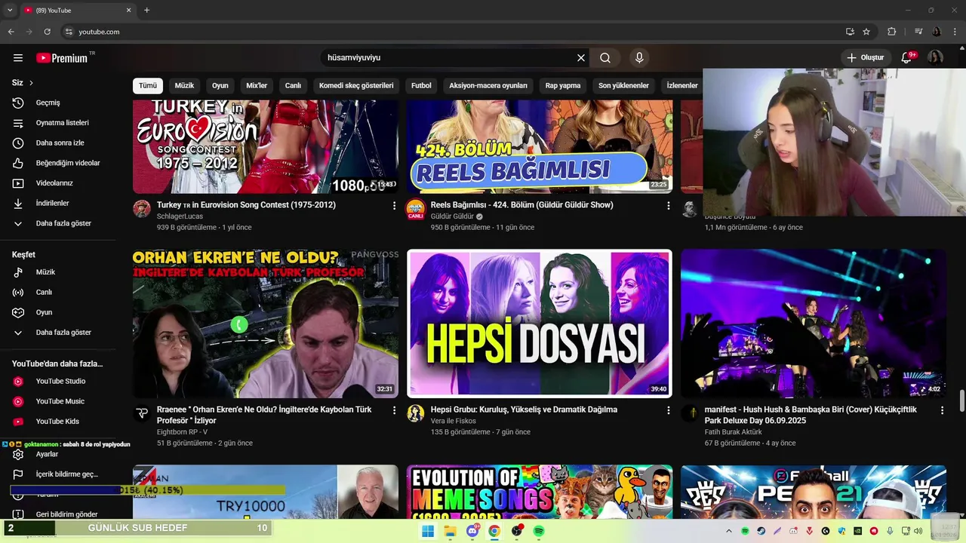Screen dimensions: 966x543
Task: Open Reels Bağımlısı 424. Bölüm title
Action: point(522,205)
